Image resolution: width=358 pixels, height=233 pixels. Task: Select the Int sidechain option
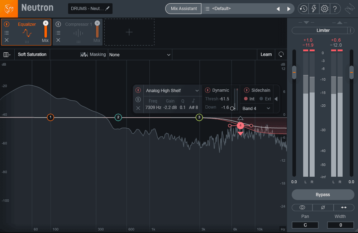coord(249,99)
